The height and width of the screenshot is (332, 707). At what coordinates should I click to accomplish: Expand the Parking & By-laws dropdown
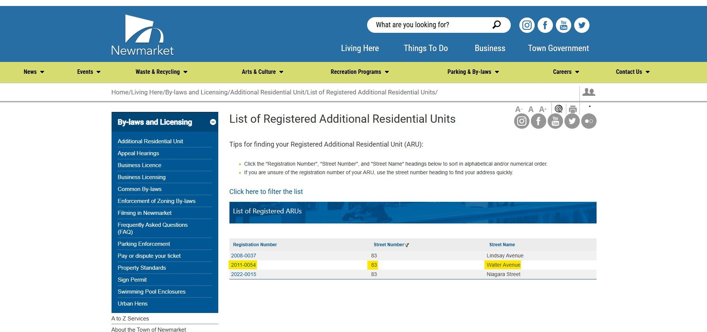pos(473,72)
